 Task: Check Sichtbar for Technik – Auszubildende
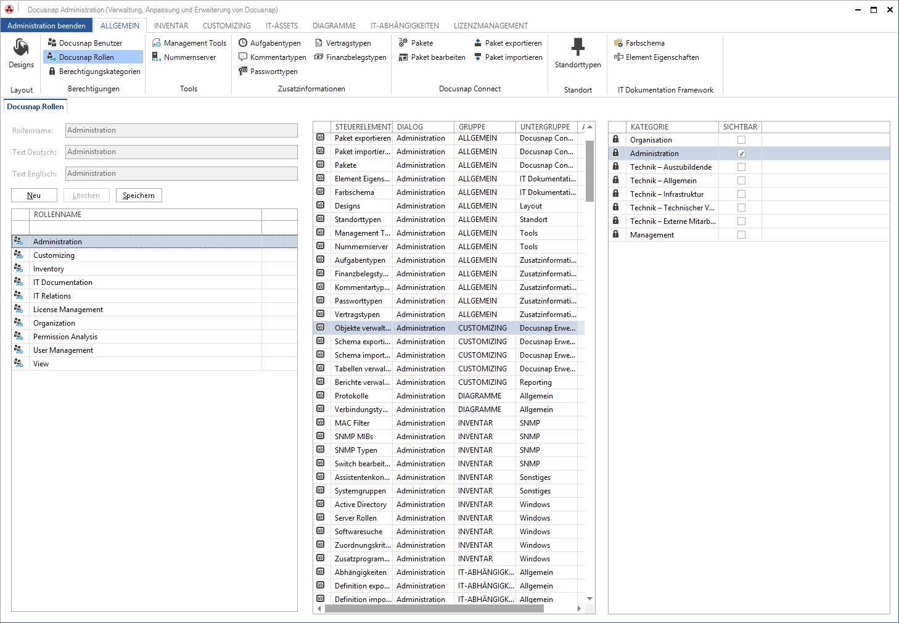(x=741, y=167)
